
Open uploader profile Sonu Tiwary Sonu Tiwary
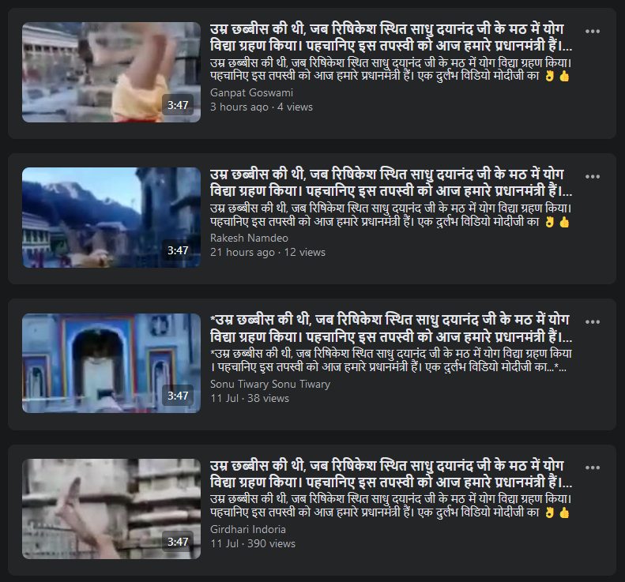(x=270, y=384)
